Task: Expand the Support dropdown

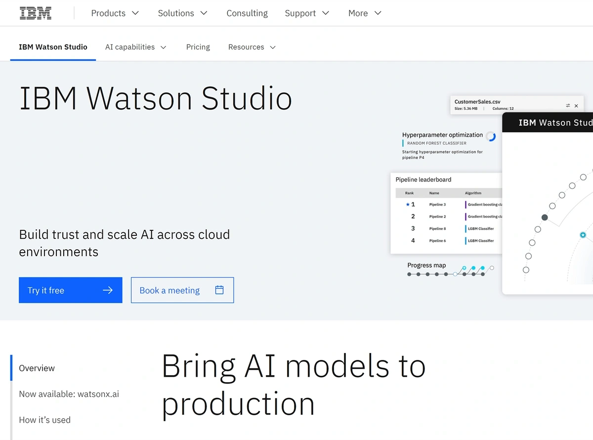Action: [307, 13]
